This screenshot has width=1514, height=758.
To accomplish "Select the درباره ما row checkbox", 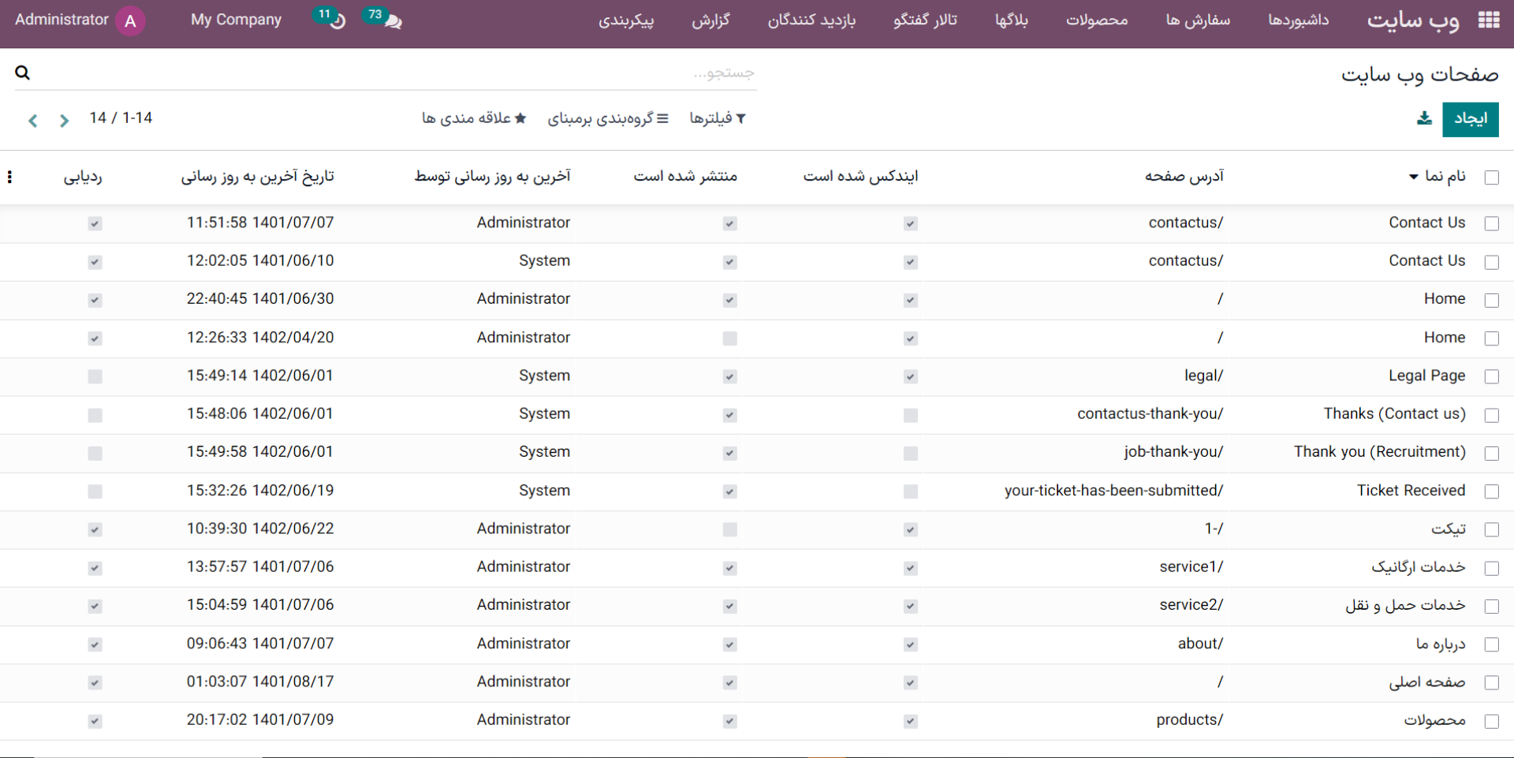I will coord(1491,644).
